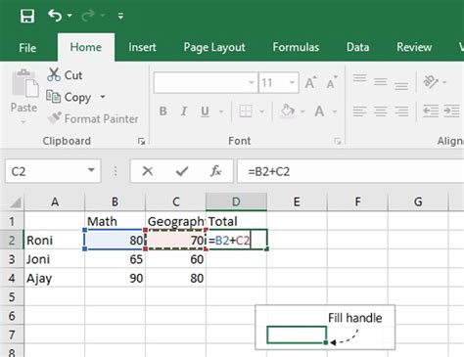The image size is (464, 357).
Task: Open the Name Box dropdown arrow
Action: coord(91,170)
